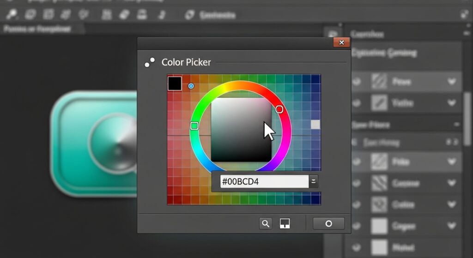
Task: Select the right panel's top header tab
Action: 367,34
